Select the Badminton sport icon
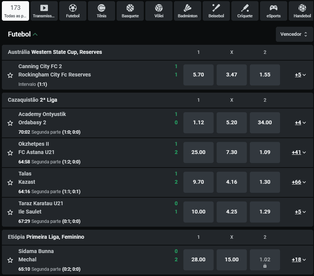314x276 pixels. [x=188, y=11]
